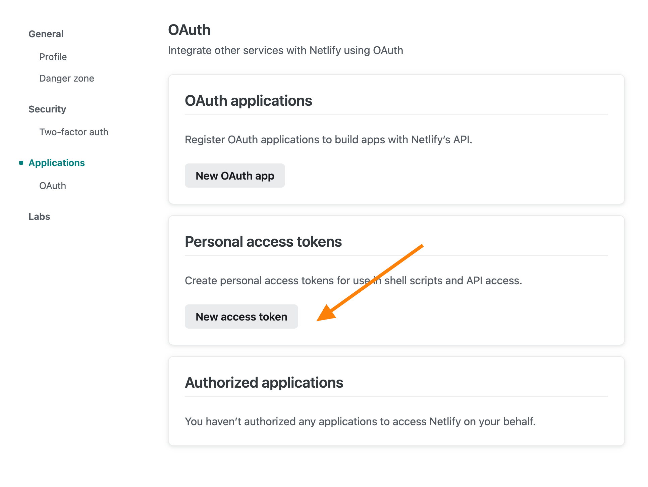The width and height of the screenshot is (648, 487).
Task: Open Two-factor auth settings
Action: [73, 132]
